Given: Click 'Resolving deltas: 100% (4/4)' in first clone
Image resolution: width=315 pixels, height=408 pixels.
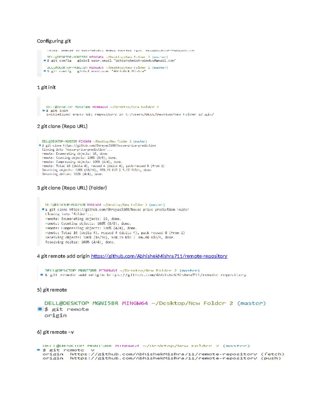Looking at the screenshot, I should point(72,174).
